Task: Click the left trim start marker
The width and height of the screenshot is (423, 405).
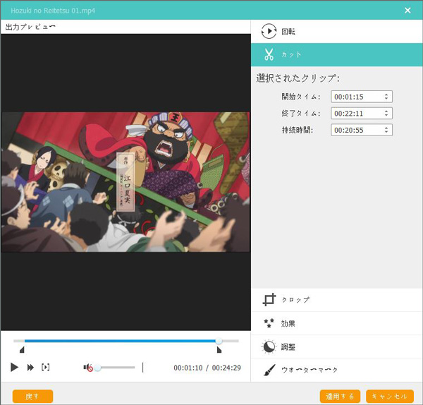Action: click(22, 349)
